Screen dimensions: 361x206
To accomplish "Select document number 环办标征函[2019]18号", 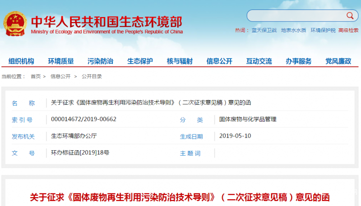I will pyautogui.click(x=80, y=152).
